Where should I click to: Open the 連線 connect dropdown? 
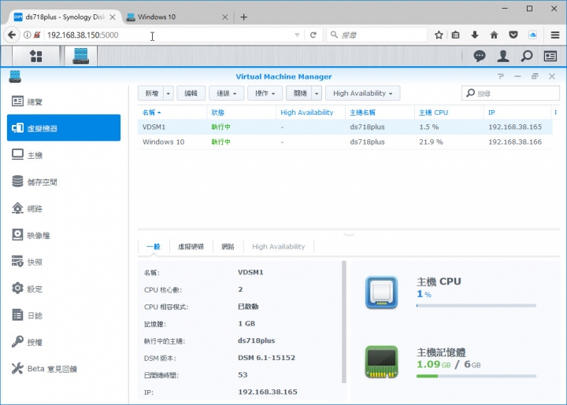point(226,93)
